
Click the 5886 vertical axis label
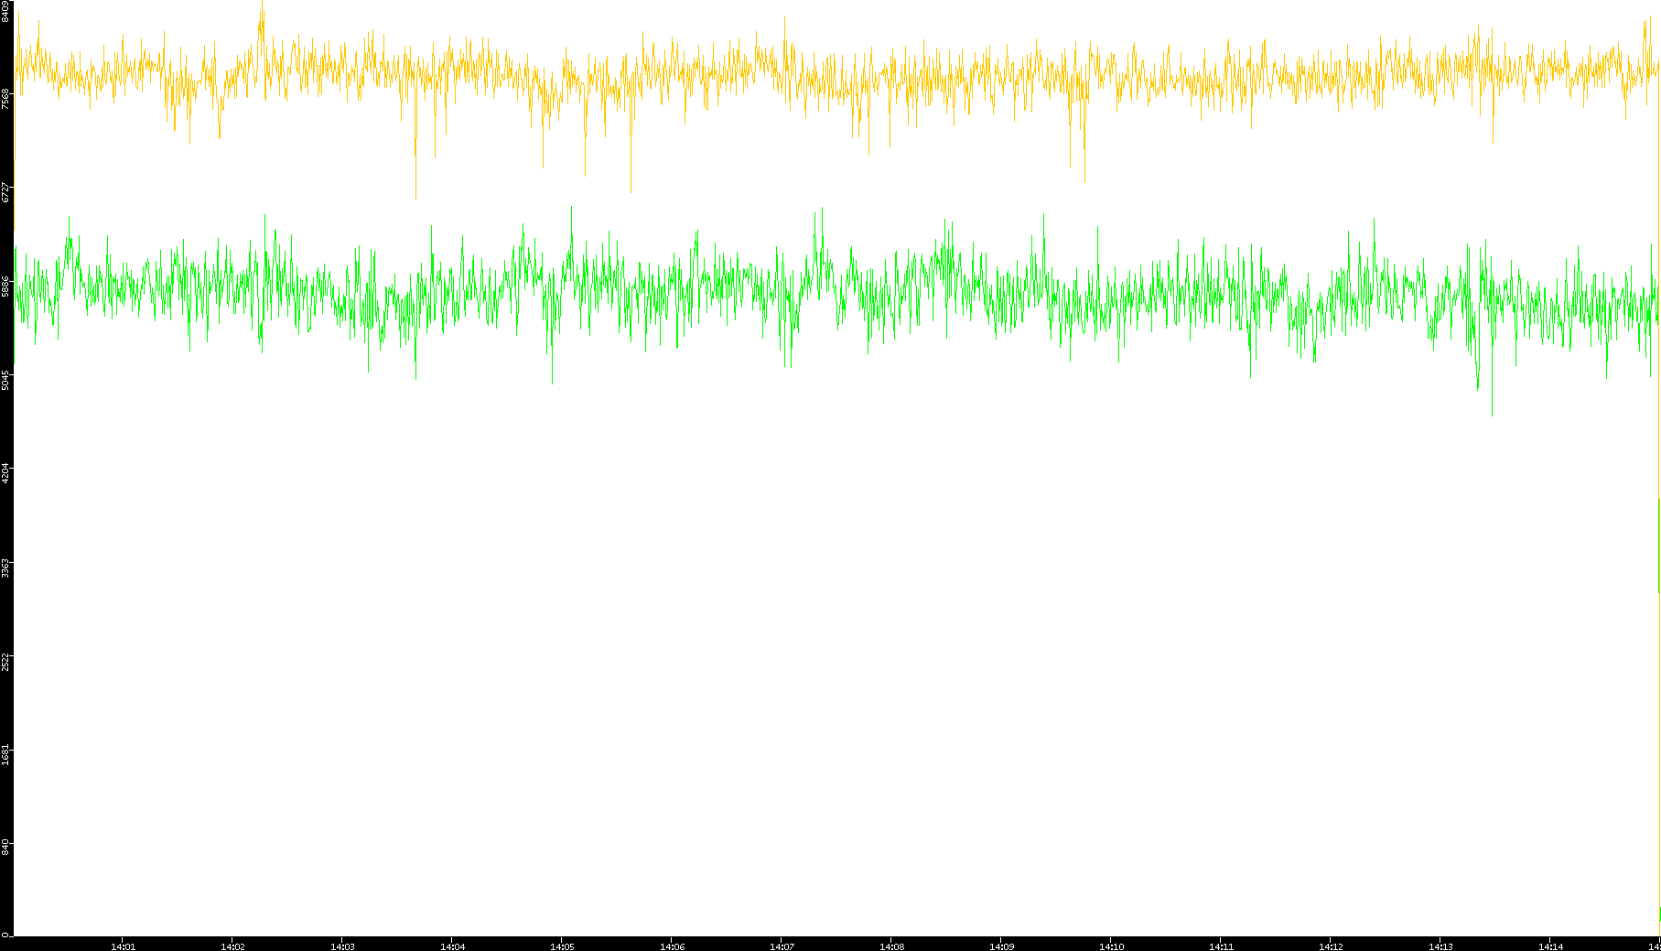point(5,286)
